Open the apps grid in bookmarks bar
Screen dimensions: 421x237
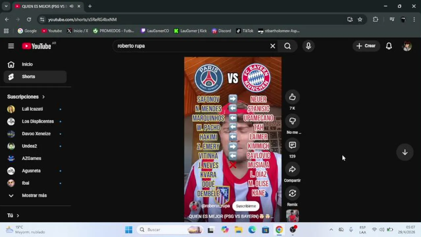pyautogui.click(x=6, y=31)
